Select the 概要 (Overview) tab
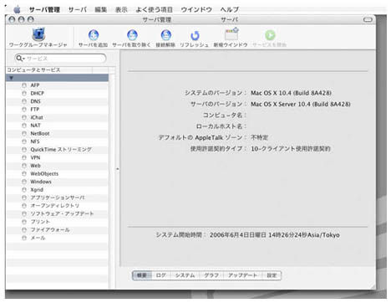Viewport: 391px width, 303px height. point(142,275)
